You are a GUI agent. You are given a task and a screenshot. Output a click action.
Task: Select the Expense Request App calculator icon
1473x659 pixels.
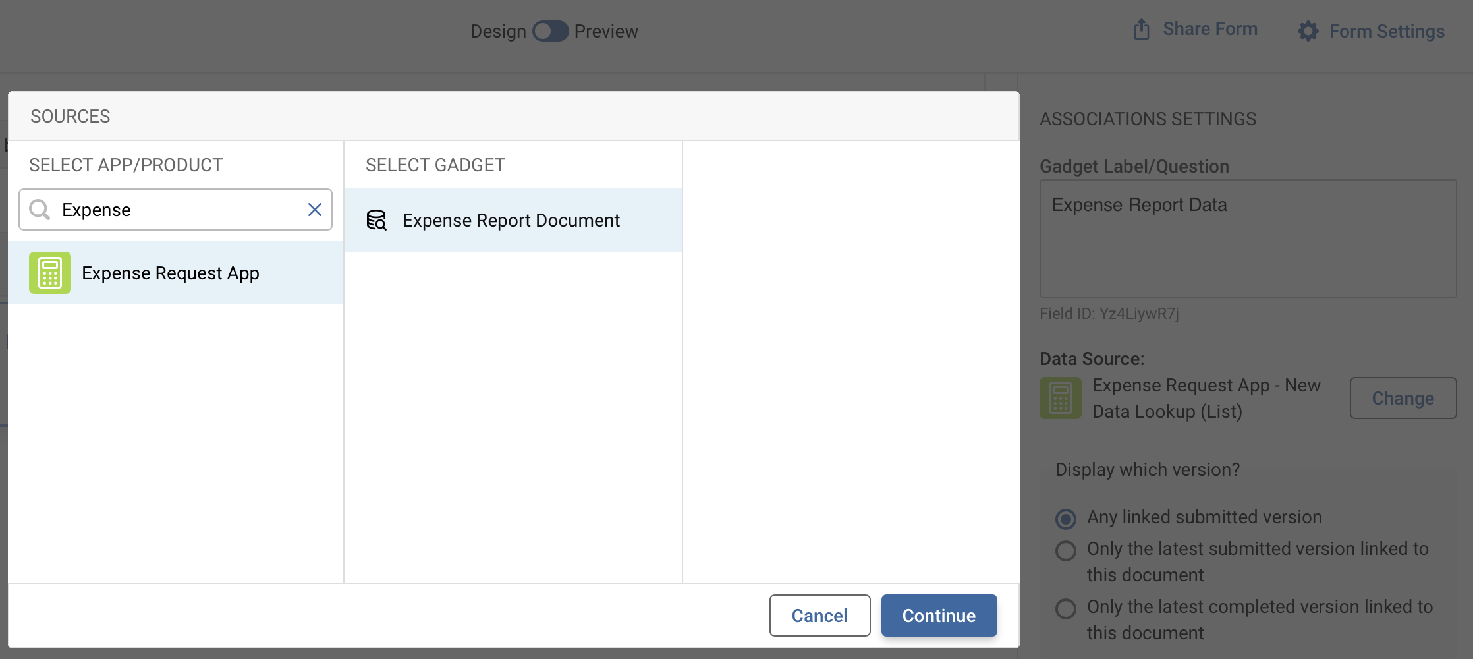point(49,272)
